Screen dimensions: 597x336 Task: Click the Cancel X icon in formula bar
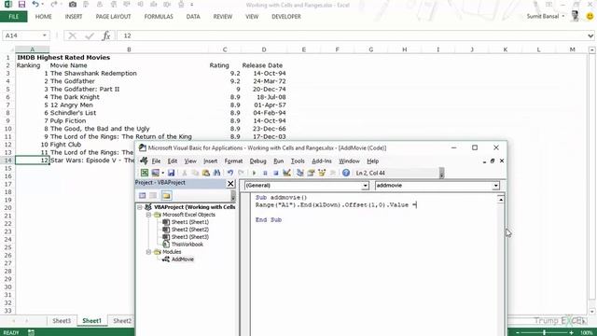point(72,35)
